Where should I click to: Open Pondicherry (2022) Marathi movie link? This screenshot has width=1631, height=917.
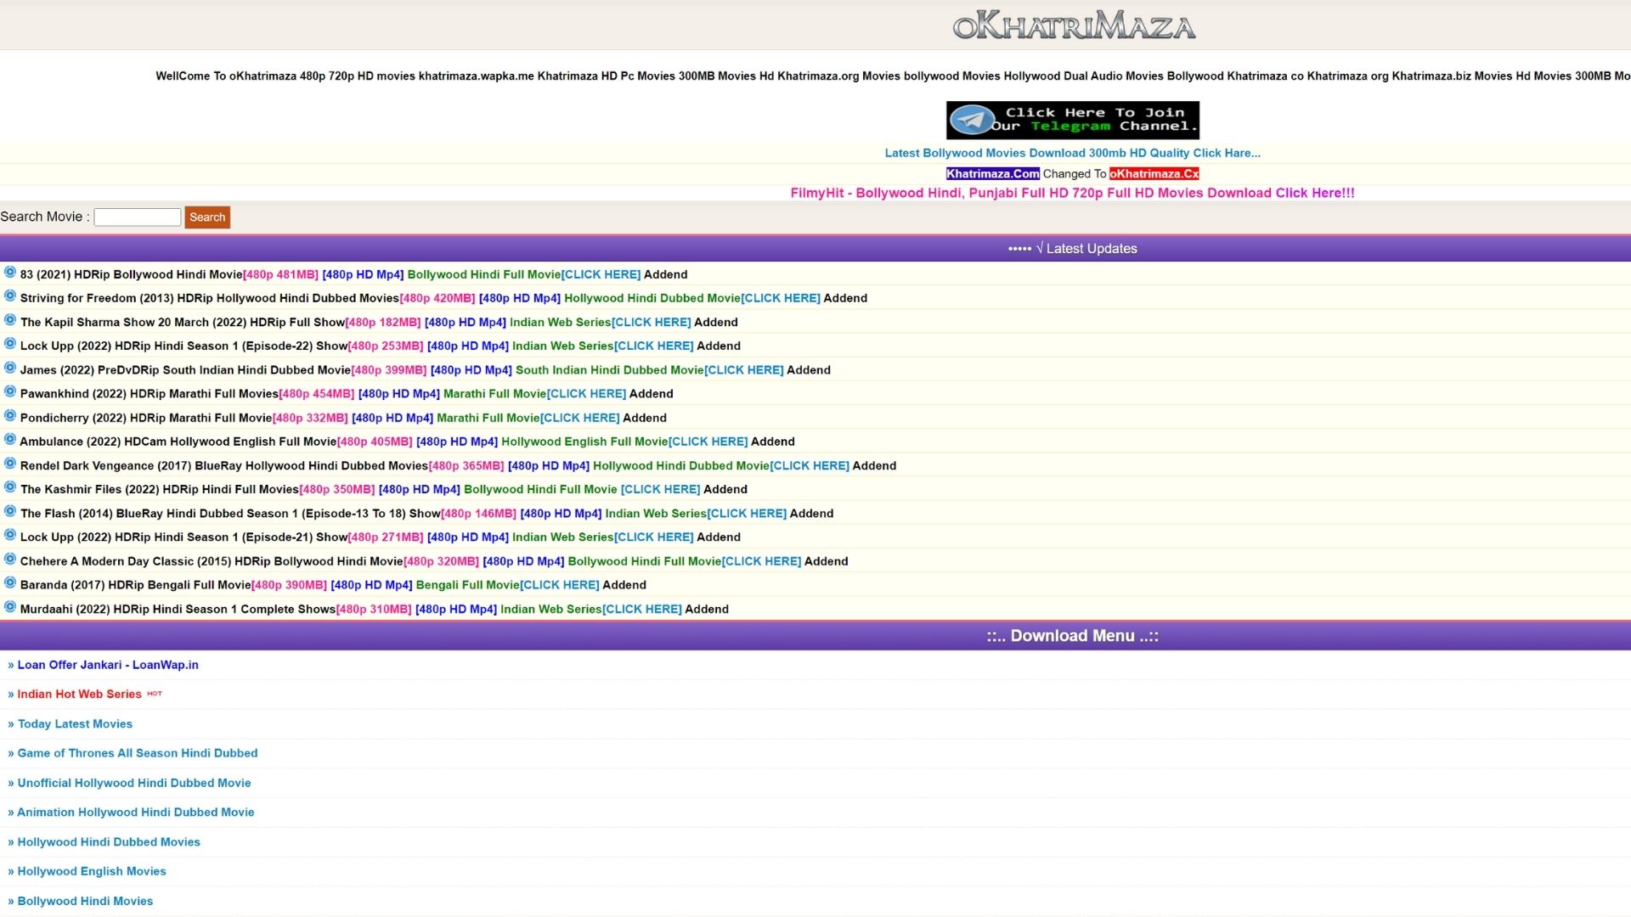pos(343,418)
